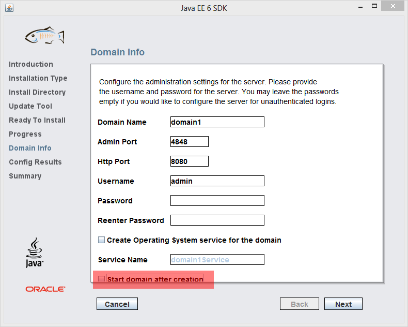Select Introduction step in sidebar
This screenshot has height=327, width=408.
pos(30,64)
